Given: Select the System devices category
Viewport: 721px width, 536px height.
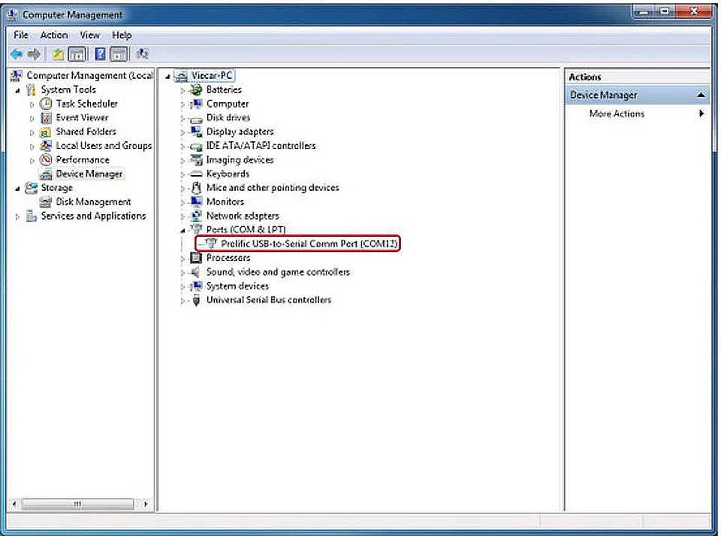Looking at the screenshot, I should pyautogui.click(x=237, y=286).
